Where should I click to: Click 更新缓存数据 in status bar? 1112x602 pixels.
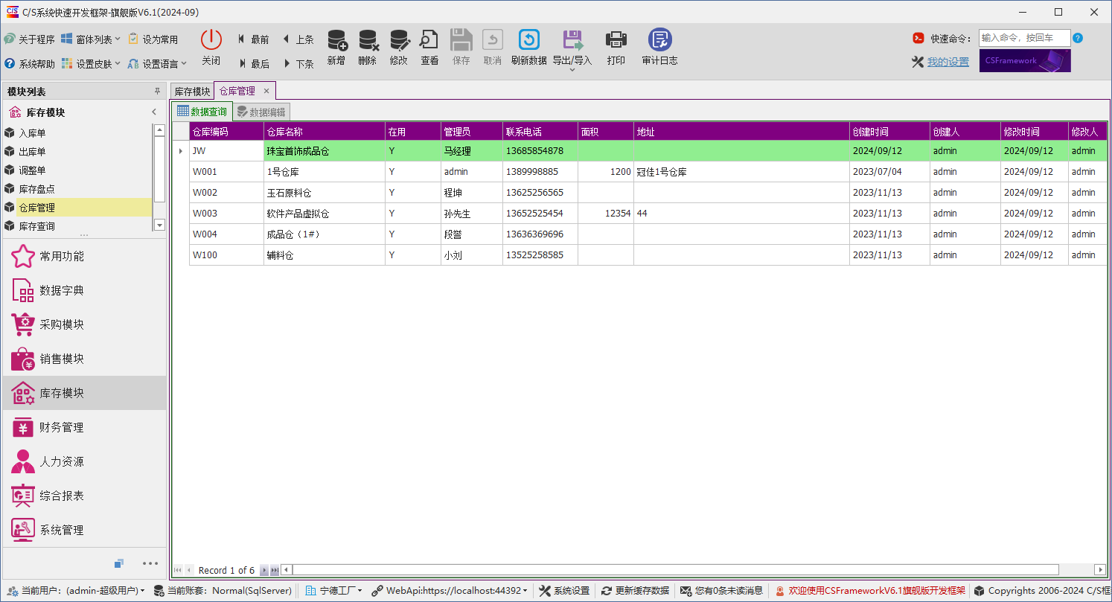pyautogui.click(x=635, y=591)
